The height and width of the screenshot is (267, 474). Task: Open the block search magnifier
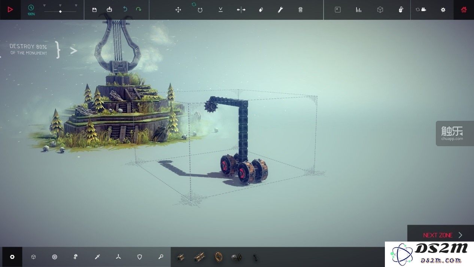pyautogui.click(x=161, y=257)
